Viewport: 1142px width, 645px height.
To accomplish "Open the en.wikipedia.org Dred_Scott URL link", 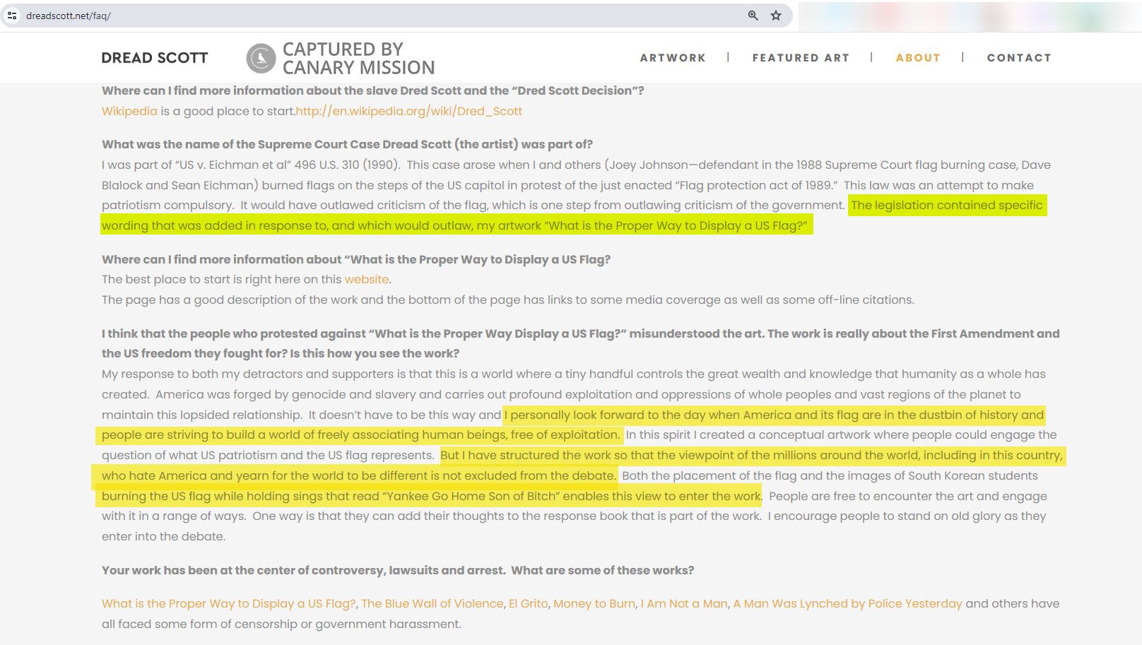I will click(409, 111).
